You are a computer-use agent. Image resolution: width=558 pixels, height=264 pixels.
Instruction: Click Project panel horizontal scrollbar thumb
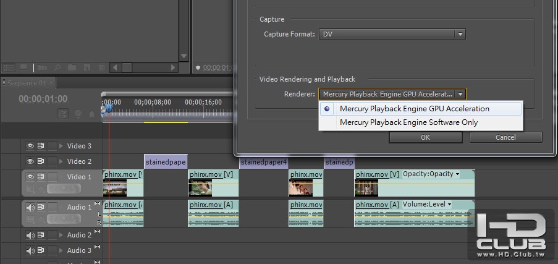[x=127, y=67]
